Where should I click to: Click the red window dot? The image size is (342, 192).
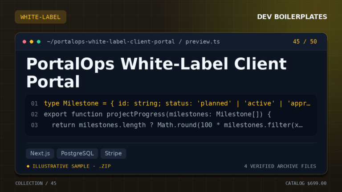(x=24, y=42)
